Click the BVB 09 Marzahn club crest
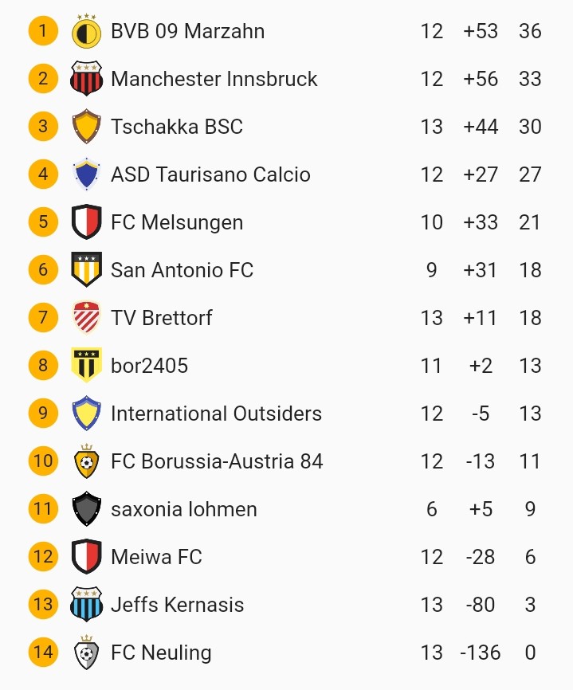 [x=86, y=32]
